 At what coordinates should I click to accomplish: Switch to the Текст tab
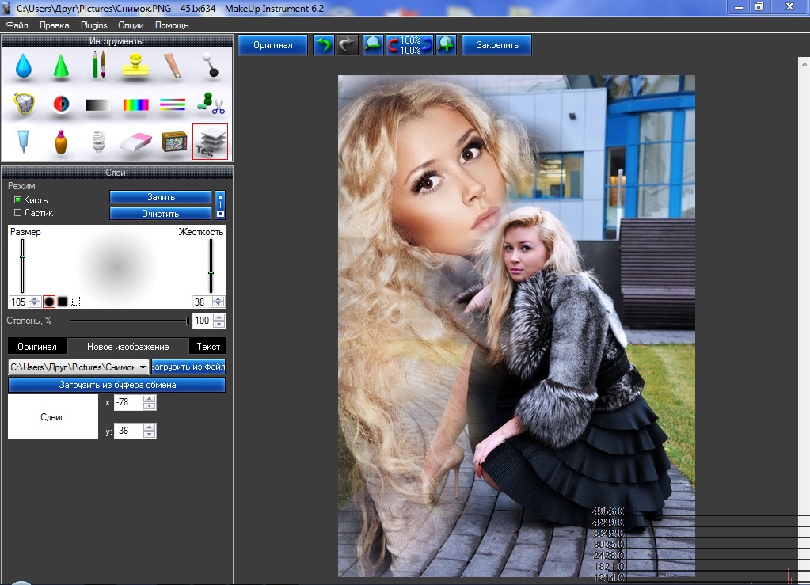[x=208, y=347]
